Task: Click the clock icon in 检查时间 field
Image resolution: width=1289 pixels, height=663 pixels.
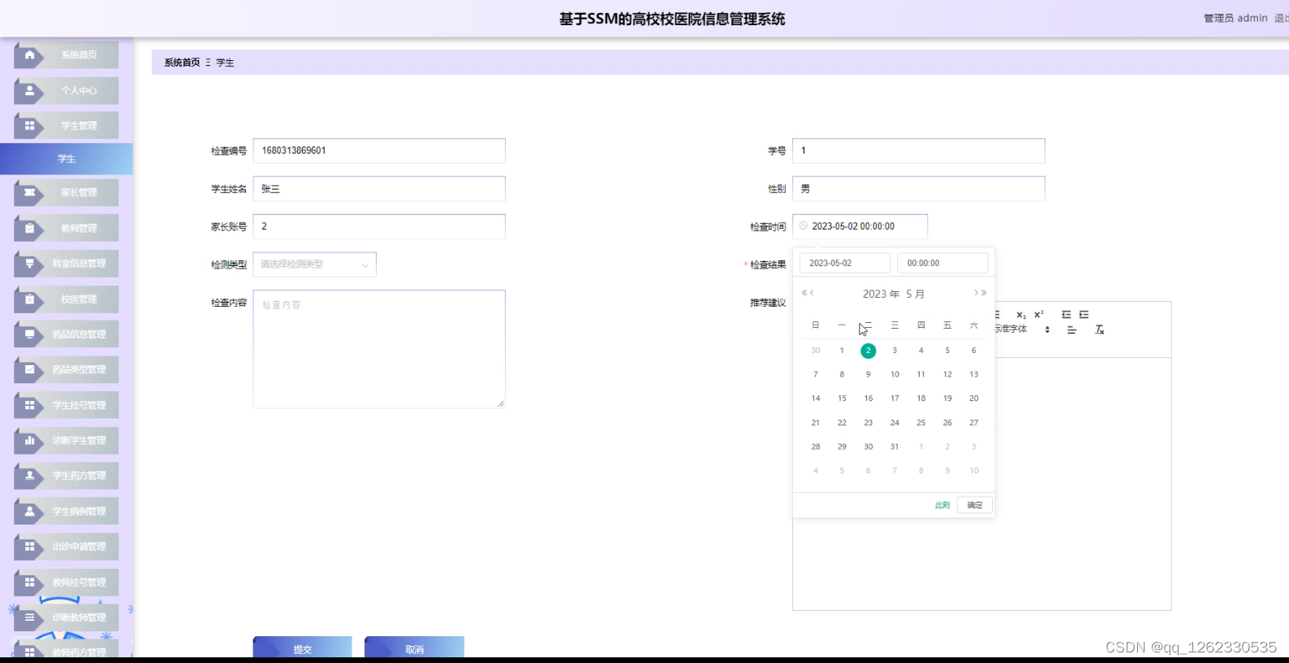Action: tap(804, 226)
